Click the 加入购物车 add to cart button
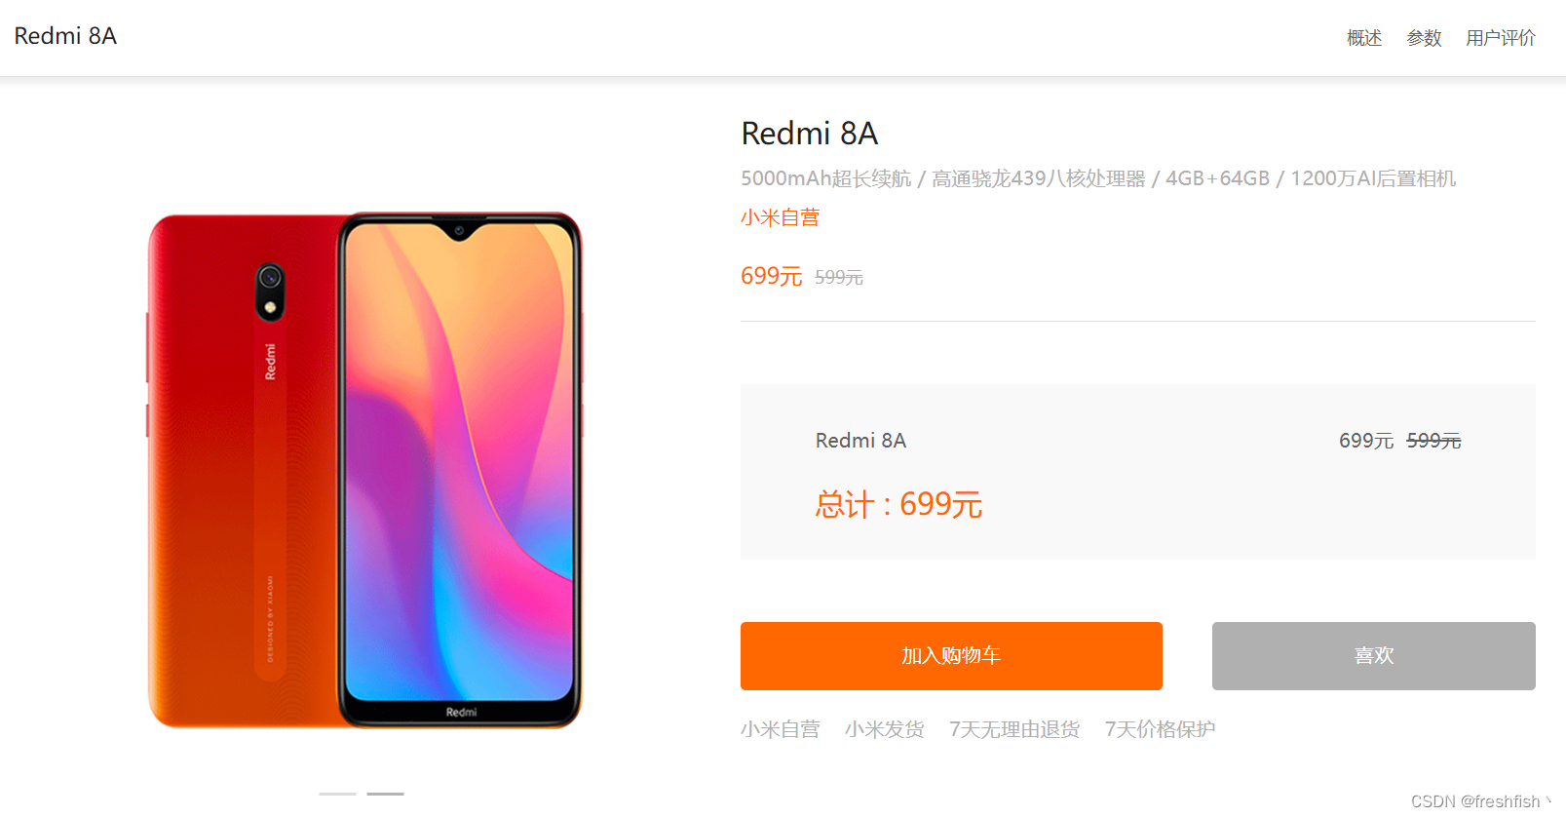The image size is (1566, 817). pyautogui.click(x=951, y=656)
